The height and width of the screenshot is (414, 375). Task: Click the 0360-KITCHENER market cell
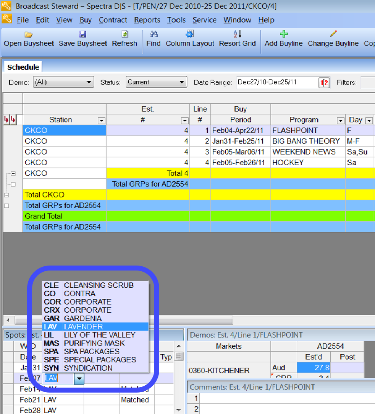coord(229,370)
